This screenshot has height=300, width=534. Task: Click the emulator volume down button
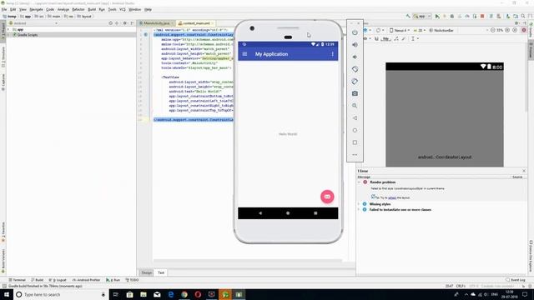(x=355, y=57)
